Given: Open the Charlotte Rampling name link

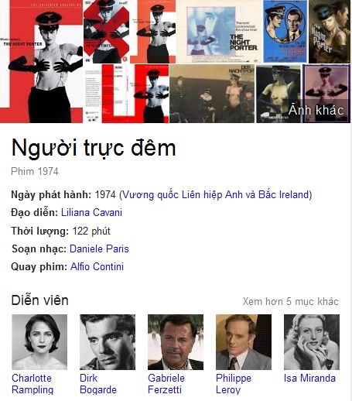Looking at the screenshot, I should tap(32, 384).
